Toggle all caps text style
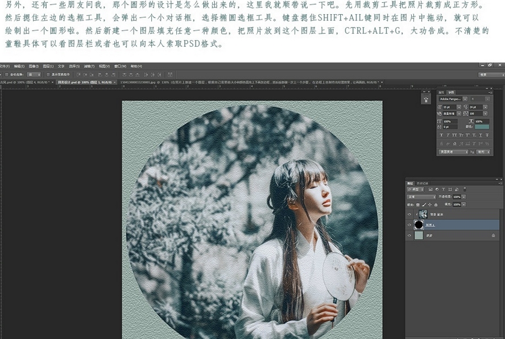 click(454, 135)
